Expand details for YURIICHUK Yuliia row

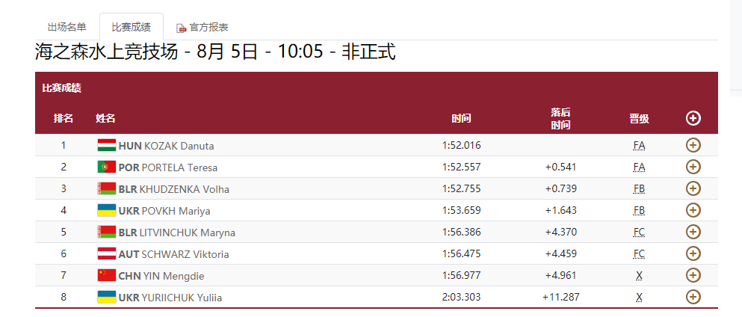(693, 297)
